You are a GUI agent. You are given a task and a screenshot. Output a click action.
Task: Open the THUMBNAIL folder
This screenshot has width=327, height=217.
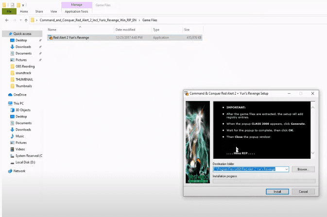24,80
